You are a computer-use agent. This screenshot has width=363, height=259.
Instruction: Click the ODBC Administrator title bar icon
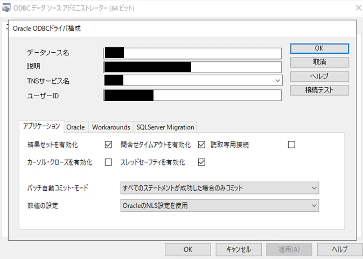click(x=6, y=8)
